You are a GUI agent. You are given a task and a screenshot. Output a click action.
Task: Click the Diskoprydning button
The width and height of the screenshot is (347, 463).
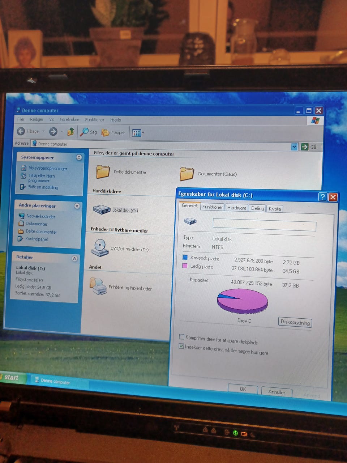click(x=295, y=322)
